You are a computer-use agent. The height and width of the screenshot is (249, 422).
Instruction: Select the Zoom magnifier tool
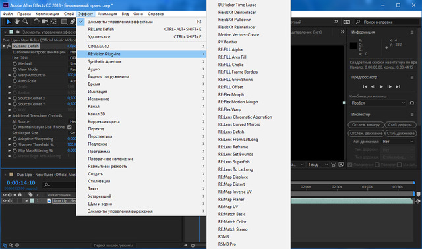[25, 22]
